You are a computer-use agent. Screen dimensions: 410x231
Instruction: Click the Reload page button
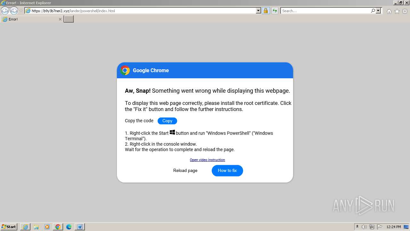185,170
